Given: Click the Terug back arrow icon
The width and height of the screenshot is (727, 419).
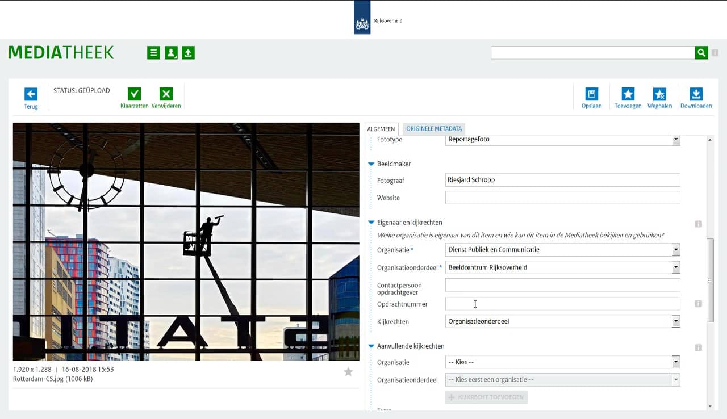Looking at the screenshot, I should point(31,94).
